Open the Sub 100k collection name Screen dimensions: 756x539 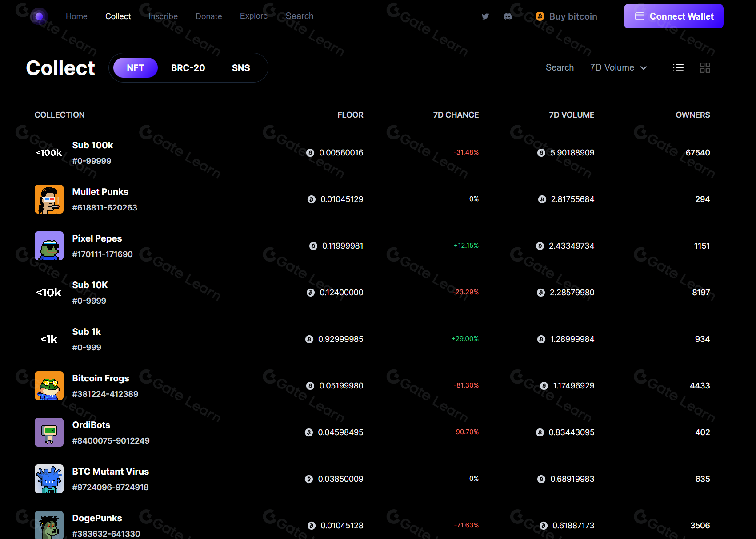tap(92, 145)
